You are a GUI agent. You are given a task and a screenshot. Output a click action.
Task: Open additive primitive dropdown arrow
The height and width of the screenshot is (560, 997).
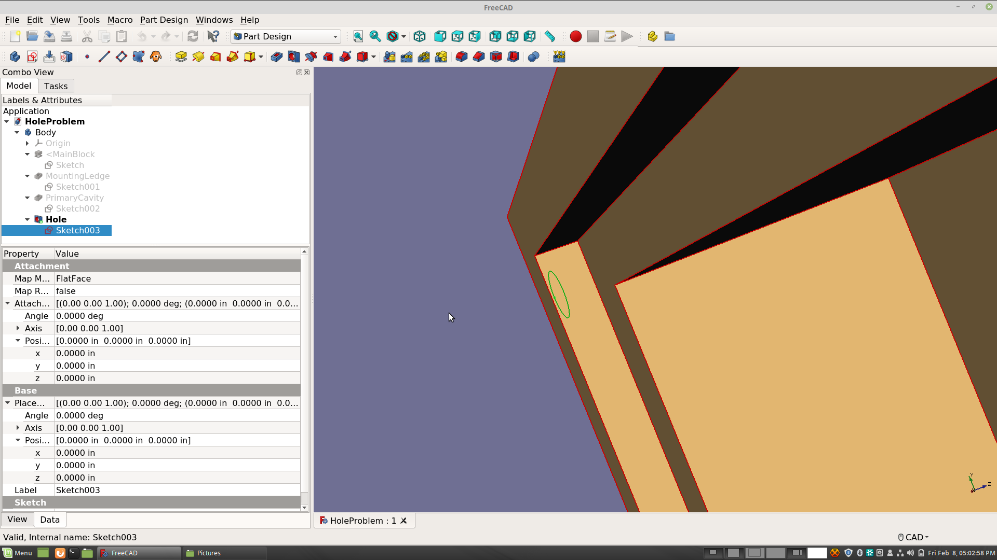pos(261,57)
